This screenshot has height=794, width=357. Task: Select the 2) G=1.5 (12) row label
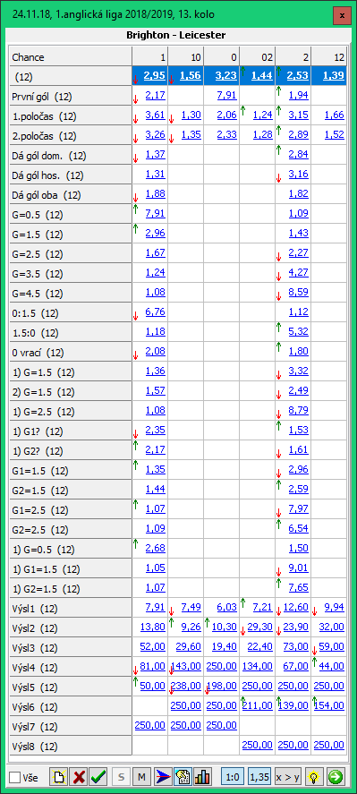click(x=71, y=392)
